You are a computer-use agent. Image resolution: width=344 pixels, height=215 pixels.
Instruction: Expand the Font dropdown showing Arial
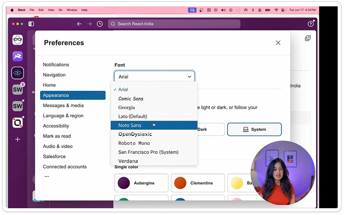pyautogui.click(x=155, y=77)
